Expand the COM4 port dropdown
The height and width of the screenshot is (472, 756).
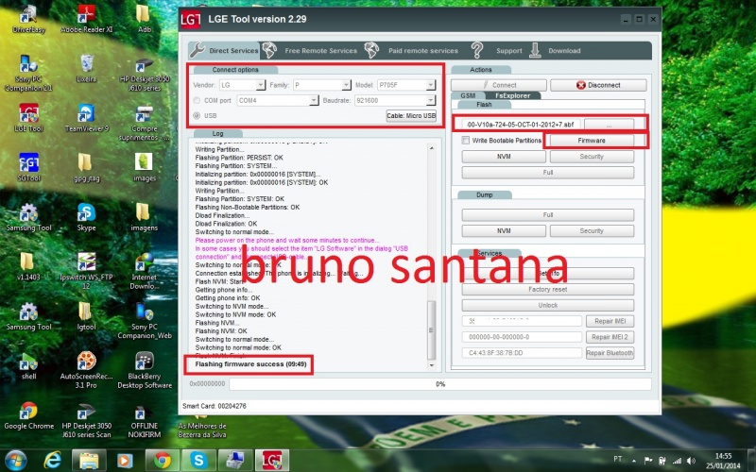coord(314,100)
